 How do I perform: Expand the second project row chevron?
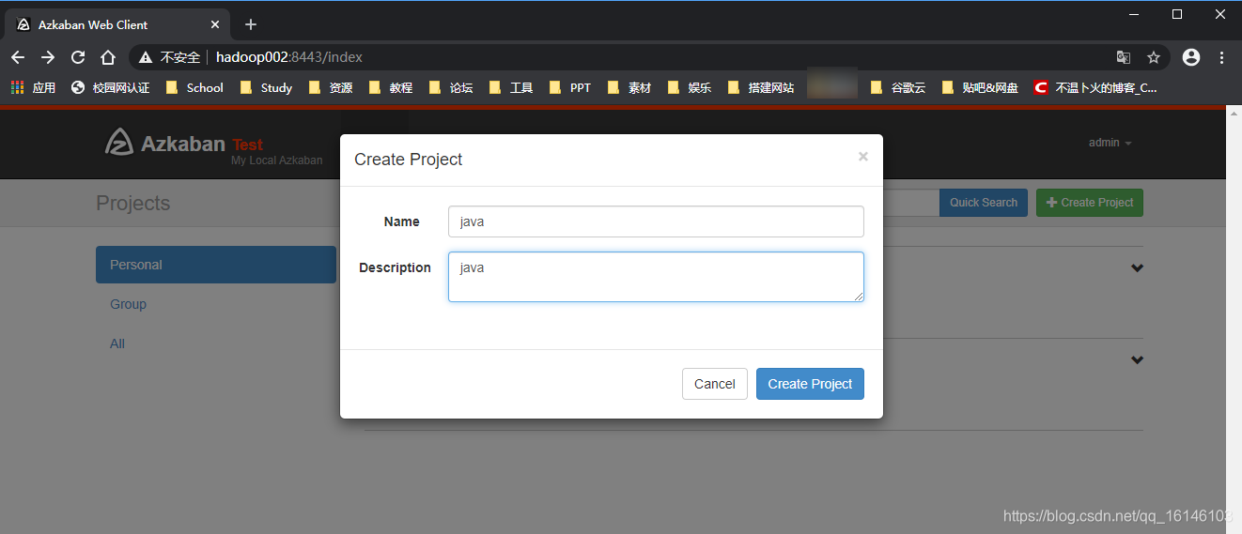tap(1137, 360)
